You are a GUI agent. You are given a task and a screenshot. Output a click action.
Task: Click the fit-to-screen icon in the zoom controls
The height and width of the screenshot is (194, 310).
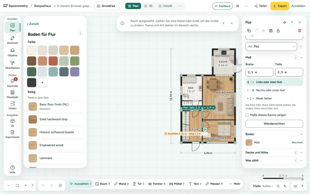(x=17, y=185)
